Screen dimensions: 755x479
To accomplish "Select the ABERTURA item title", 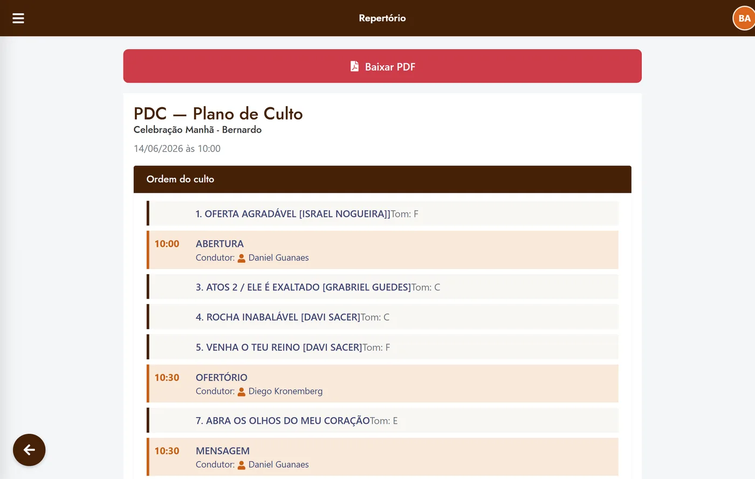I will point(219,244).
